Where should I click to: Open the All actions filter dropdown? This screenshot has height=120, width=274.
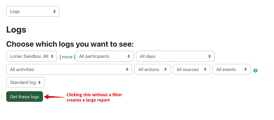[x=152, y=70]
